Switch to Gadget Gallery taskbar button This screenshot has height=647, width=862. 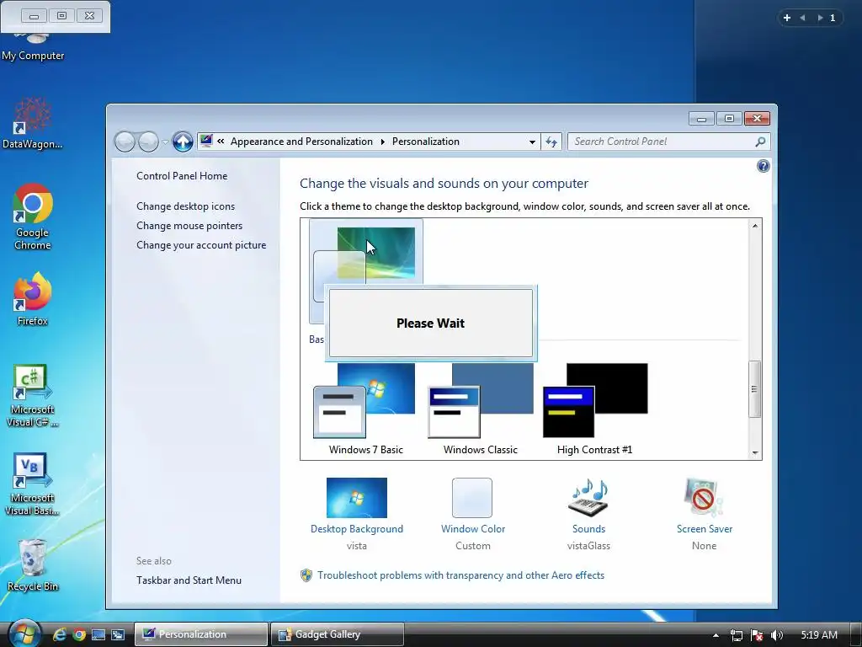click(x=338, y=634)
